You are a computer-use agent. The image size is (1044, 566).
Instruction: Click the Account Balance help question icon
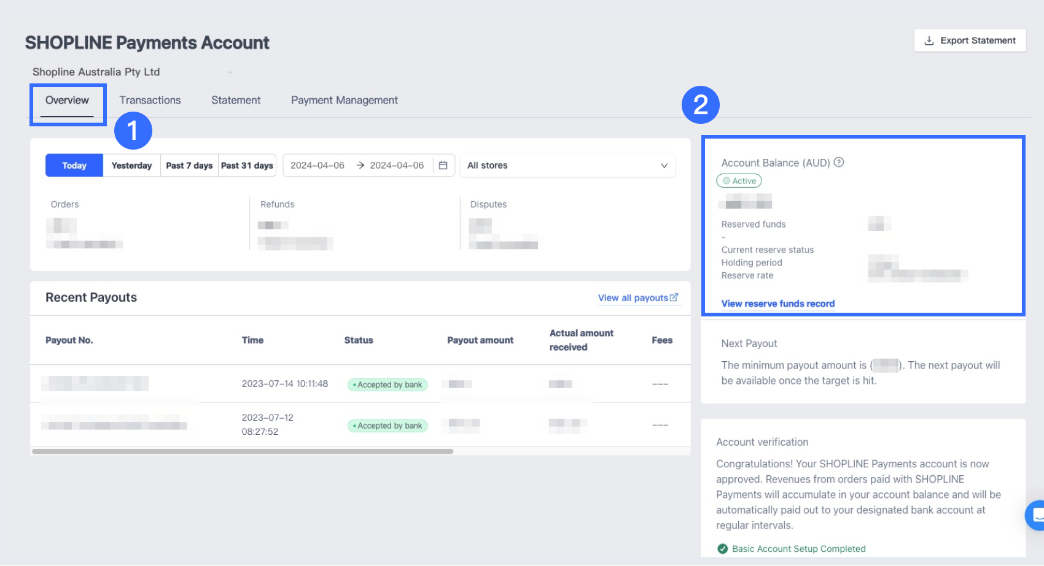point(839,163)
